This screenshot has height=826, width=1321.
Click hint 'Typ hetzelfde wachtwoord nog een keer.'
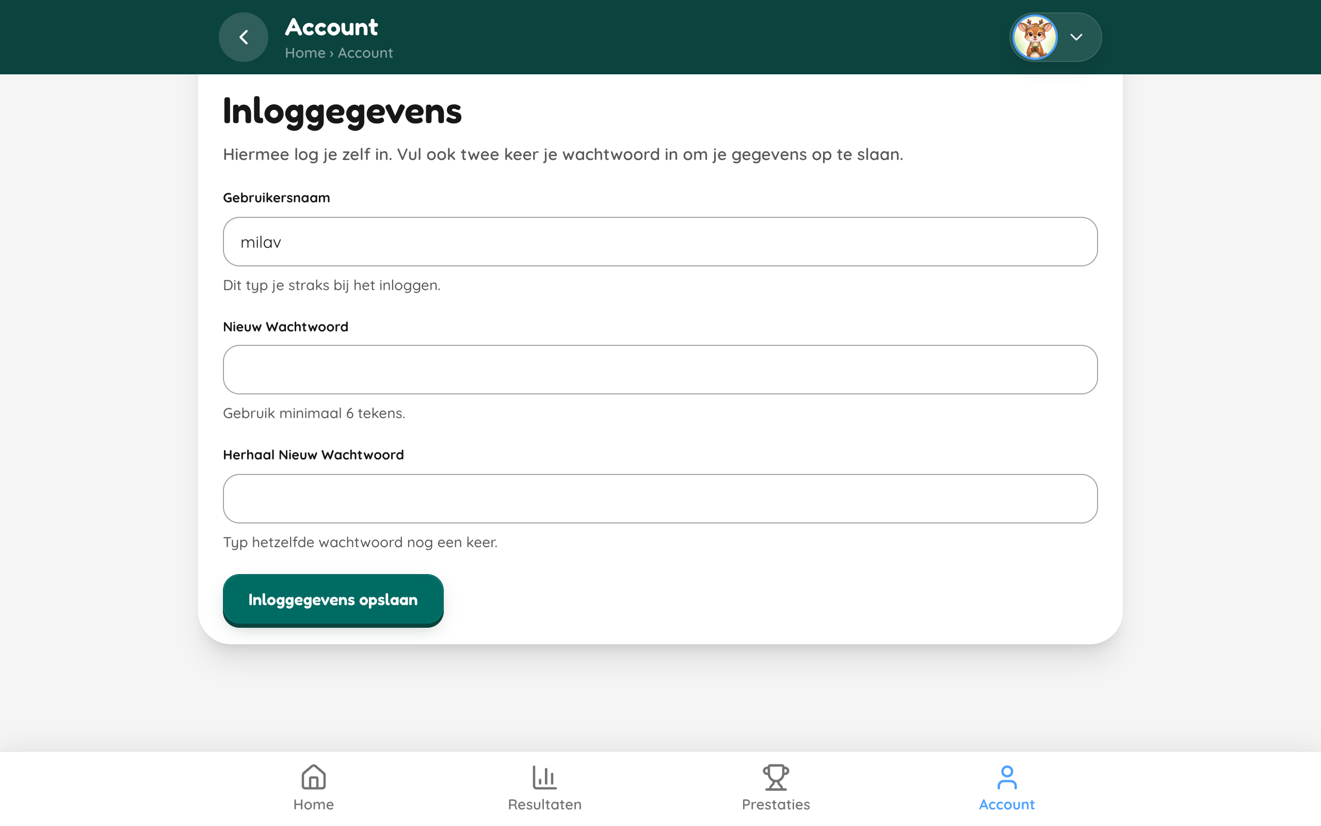point(360,543)
